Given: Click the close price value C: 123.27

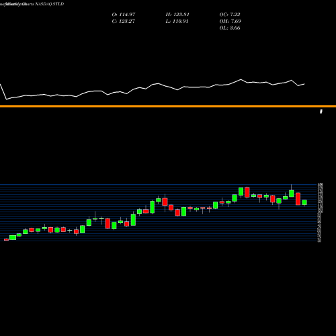Looking at the screenshot, I should coord(124,22).
